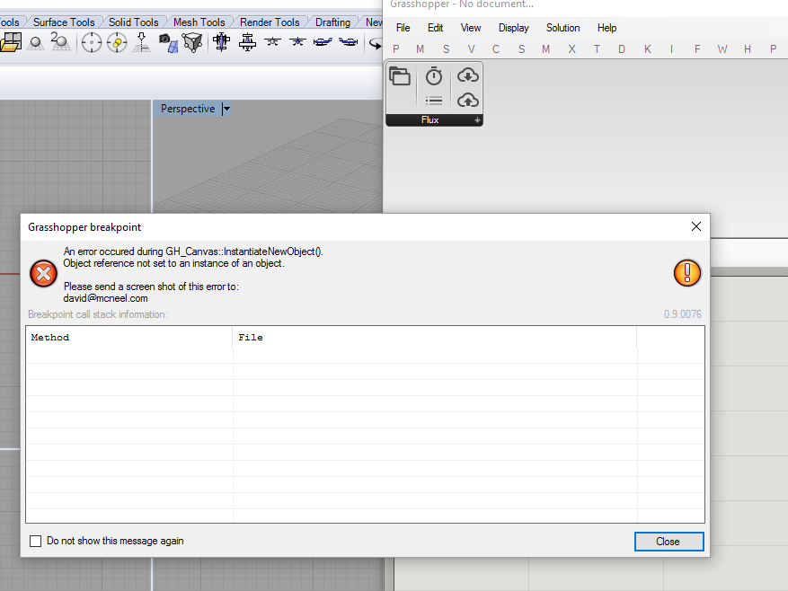Click the four-viewport folder icon in Rhino toolbar
The width and height of the screenshot is (788, 591).
point(11,42)
